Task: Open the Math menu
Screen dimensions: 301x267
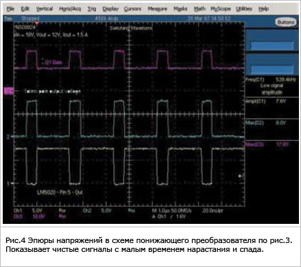Action: tap(200, 9)
